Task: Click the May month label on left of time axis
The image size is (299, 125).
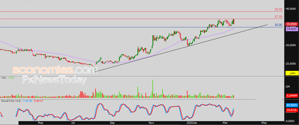Action: [40, 123]
